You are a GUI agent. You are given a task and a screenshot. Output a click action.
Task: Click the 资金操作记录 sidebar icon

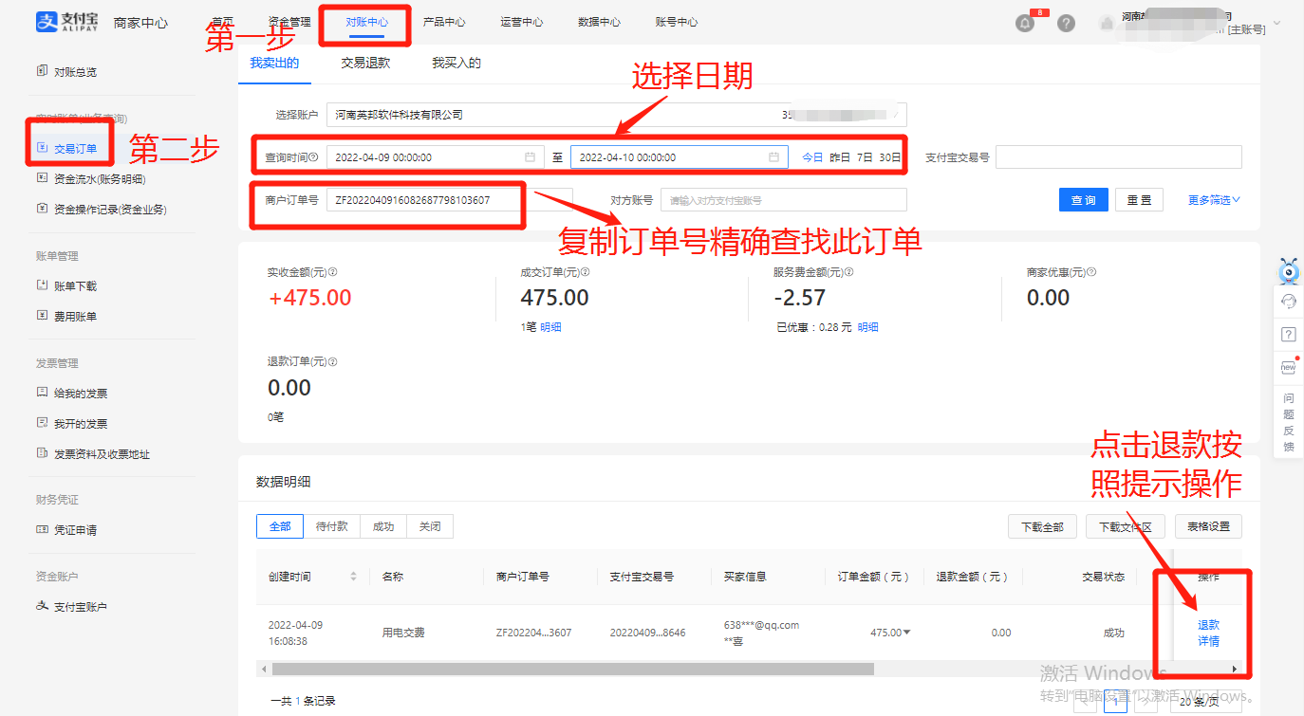coord(42,209)
